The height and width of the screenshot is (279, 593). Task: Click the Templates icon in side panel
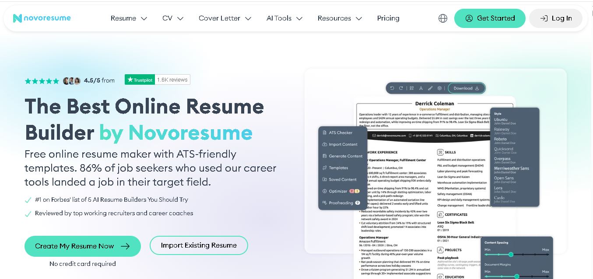coord(325,168)
